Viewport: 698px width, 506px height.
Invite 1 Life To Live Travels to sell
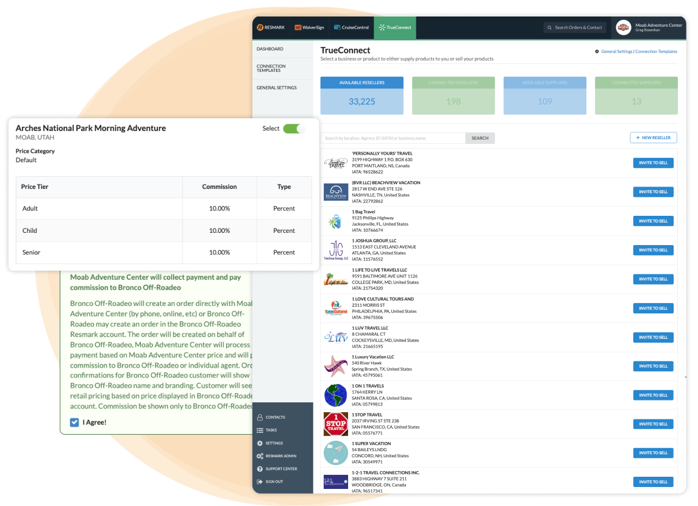pyautogui.click(x=653, y=279)
